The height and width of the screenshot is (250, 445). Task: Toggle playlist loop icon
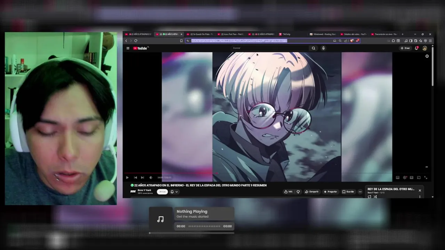369,197
